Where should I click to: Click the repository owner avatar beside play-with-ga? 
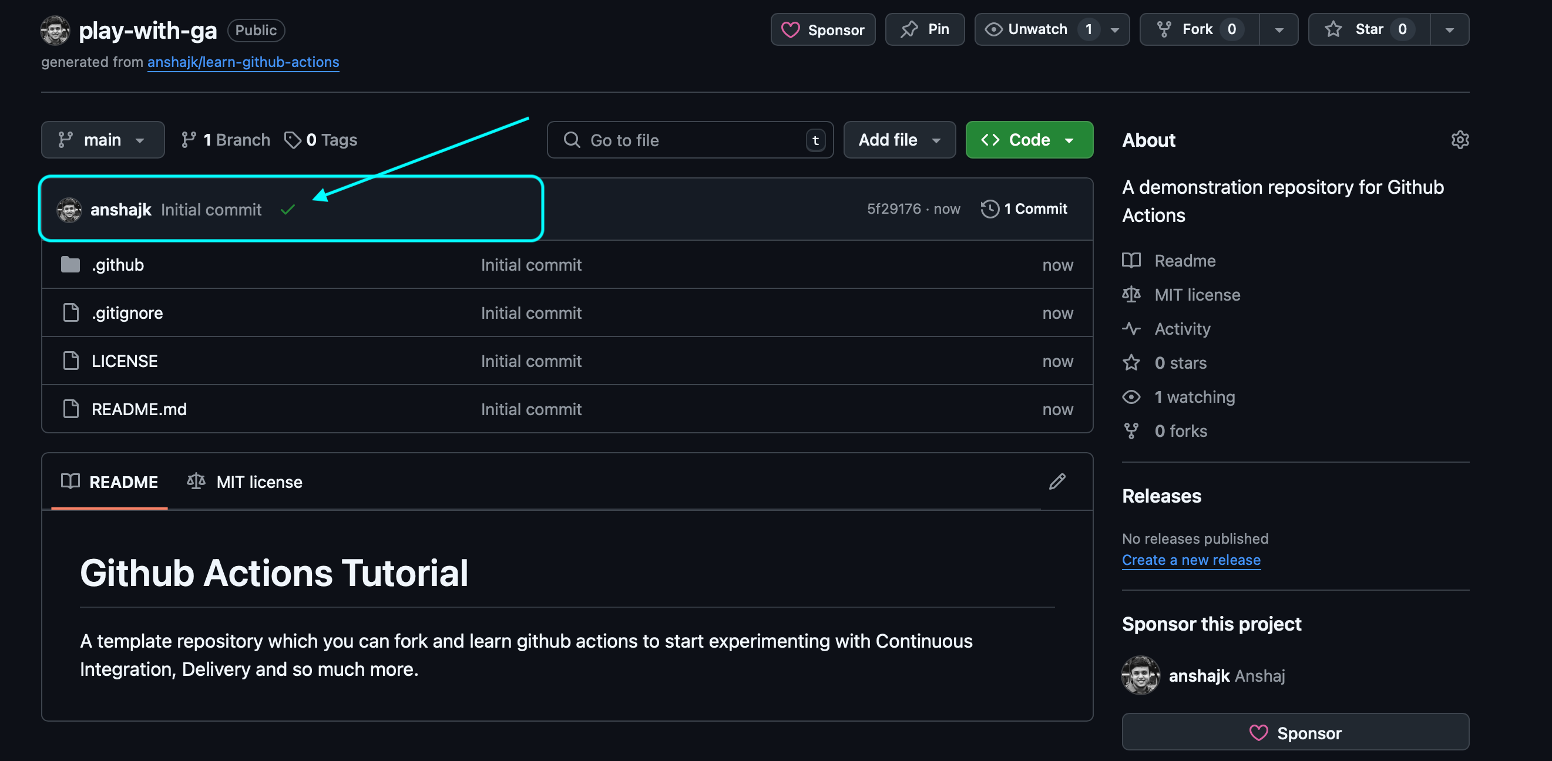pyautogui.click(x=55, y=30)
